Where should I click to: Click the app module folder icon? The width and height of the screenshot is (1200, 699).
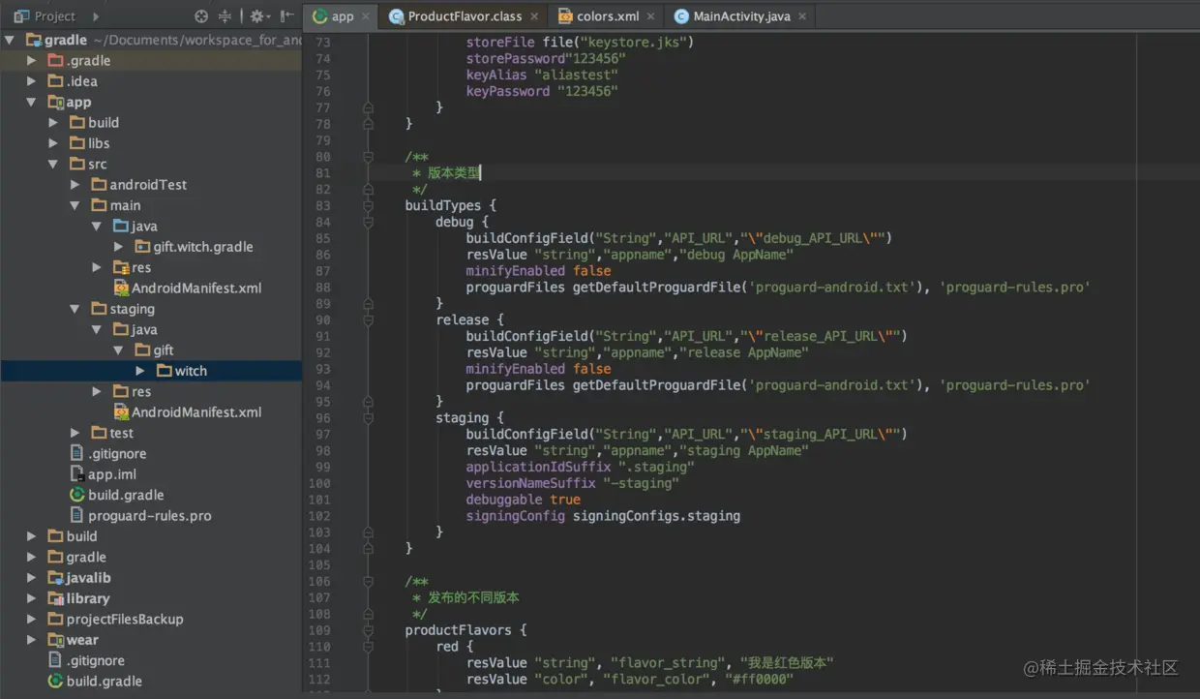tap(56, 102)
